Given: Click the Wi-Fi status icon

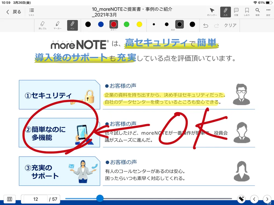Looking at the screenshot, I should pyautogui.click(x=255, y=3).
